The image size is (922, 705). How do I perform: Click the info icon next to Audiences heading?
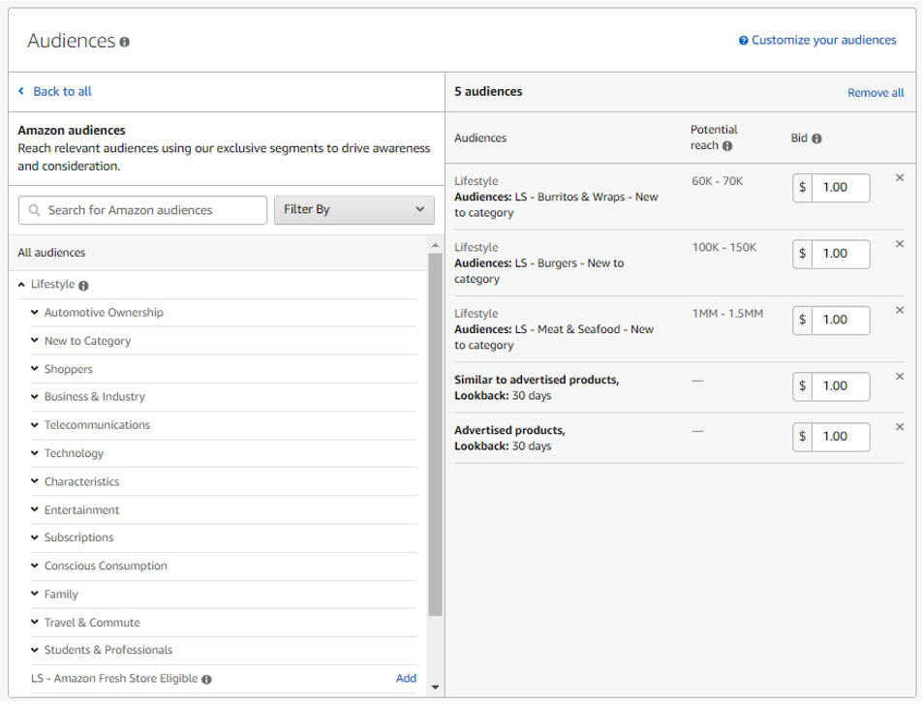tap(124, 43)
